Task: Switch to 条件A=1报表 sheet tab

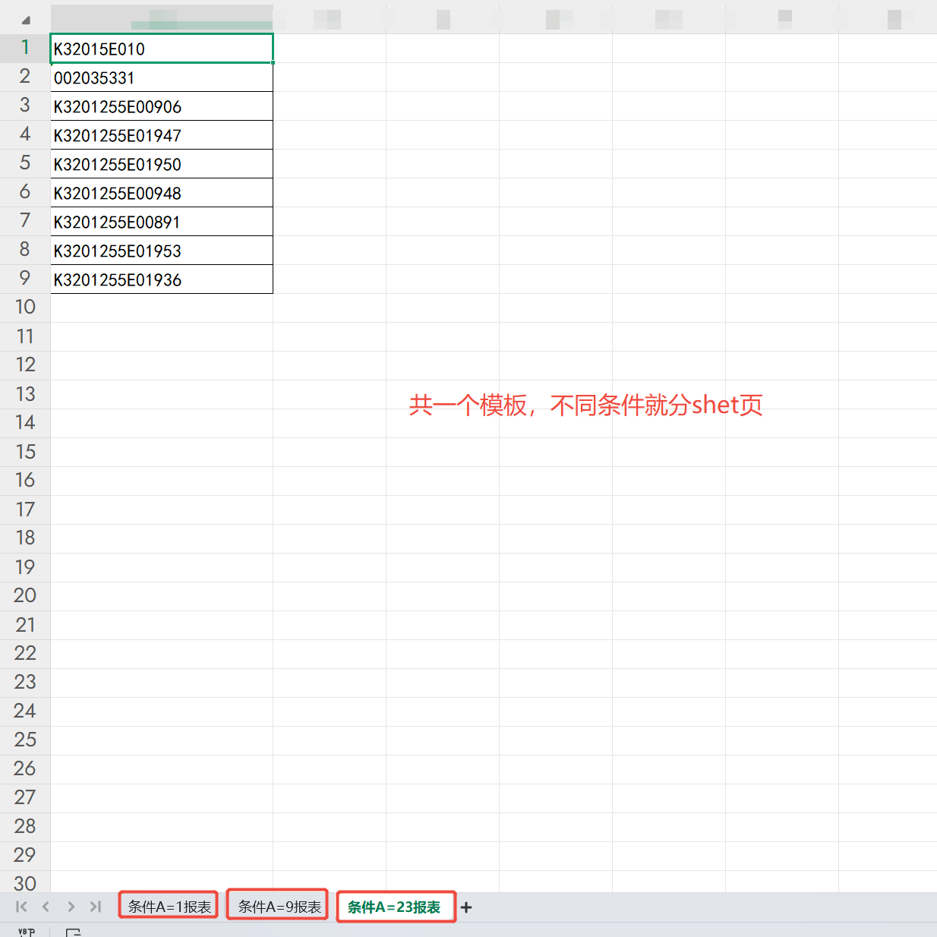Action: point(169,906)
